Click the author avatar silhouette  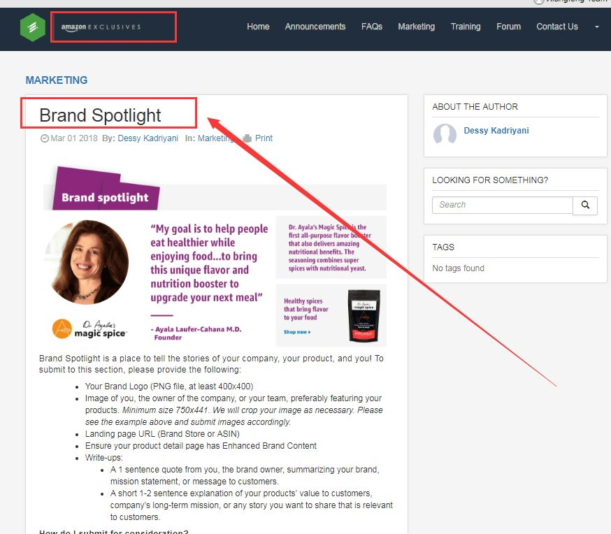pyautogui.click(x=445, y=133)
